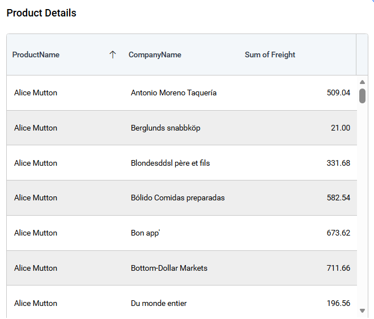Click the scrollbar up arrow
Screen dimensions: 374x319
[362, 82]
